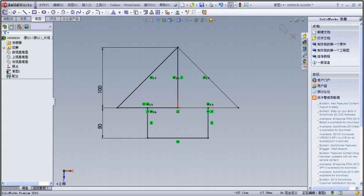The image size is (364, 196).
Task: Click the Print icon
Action: [x=211, y=5]
